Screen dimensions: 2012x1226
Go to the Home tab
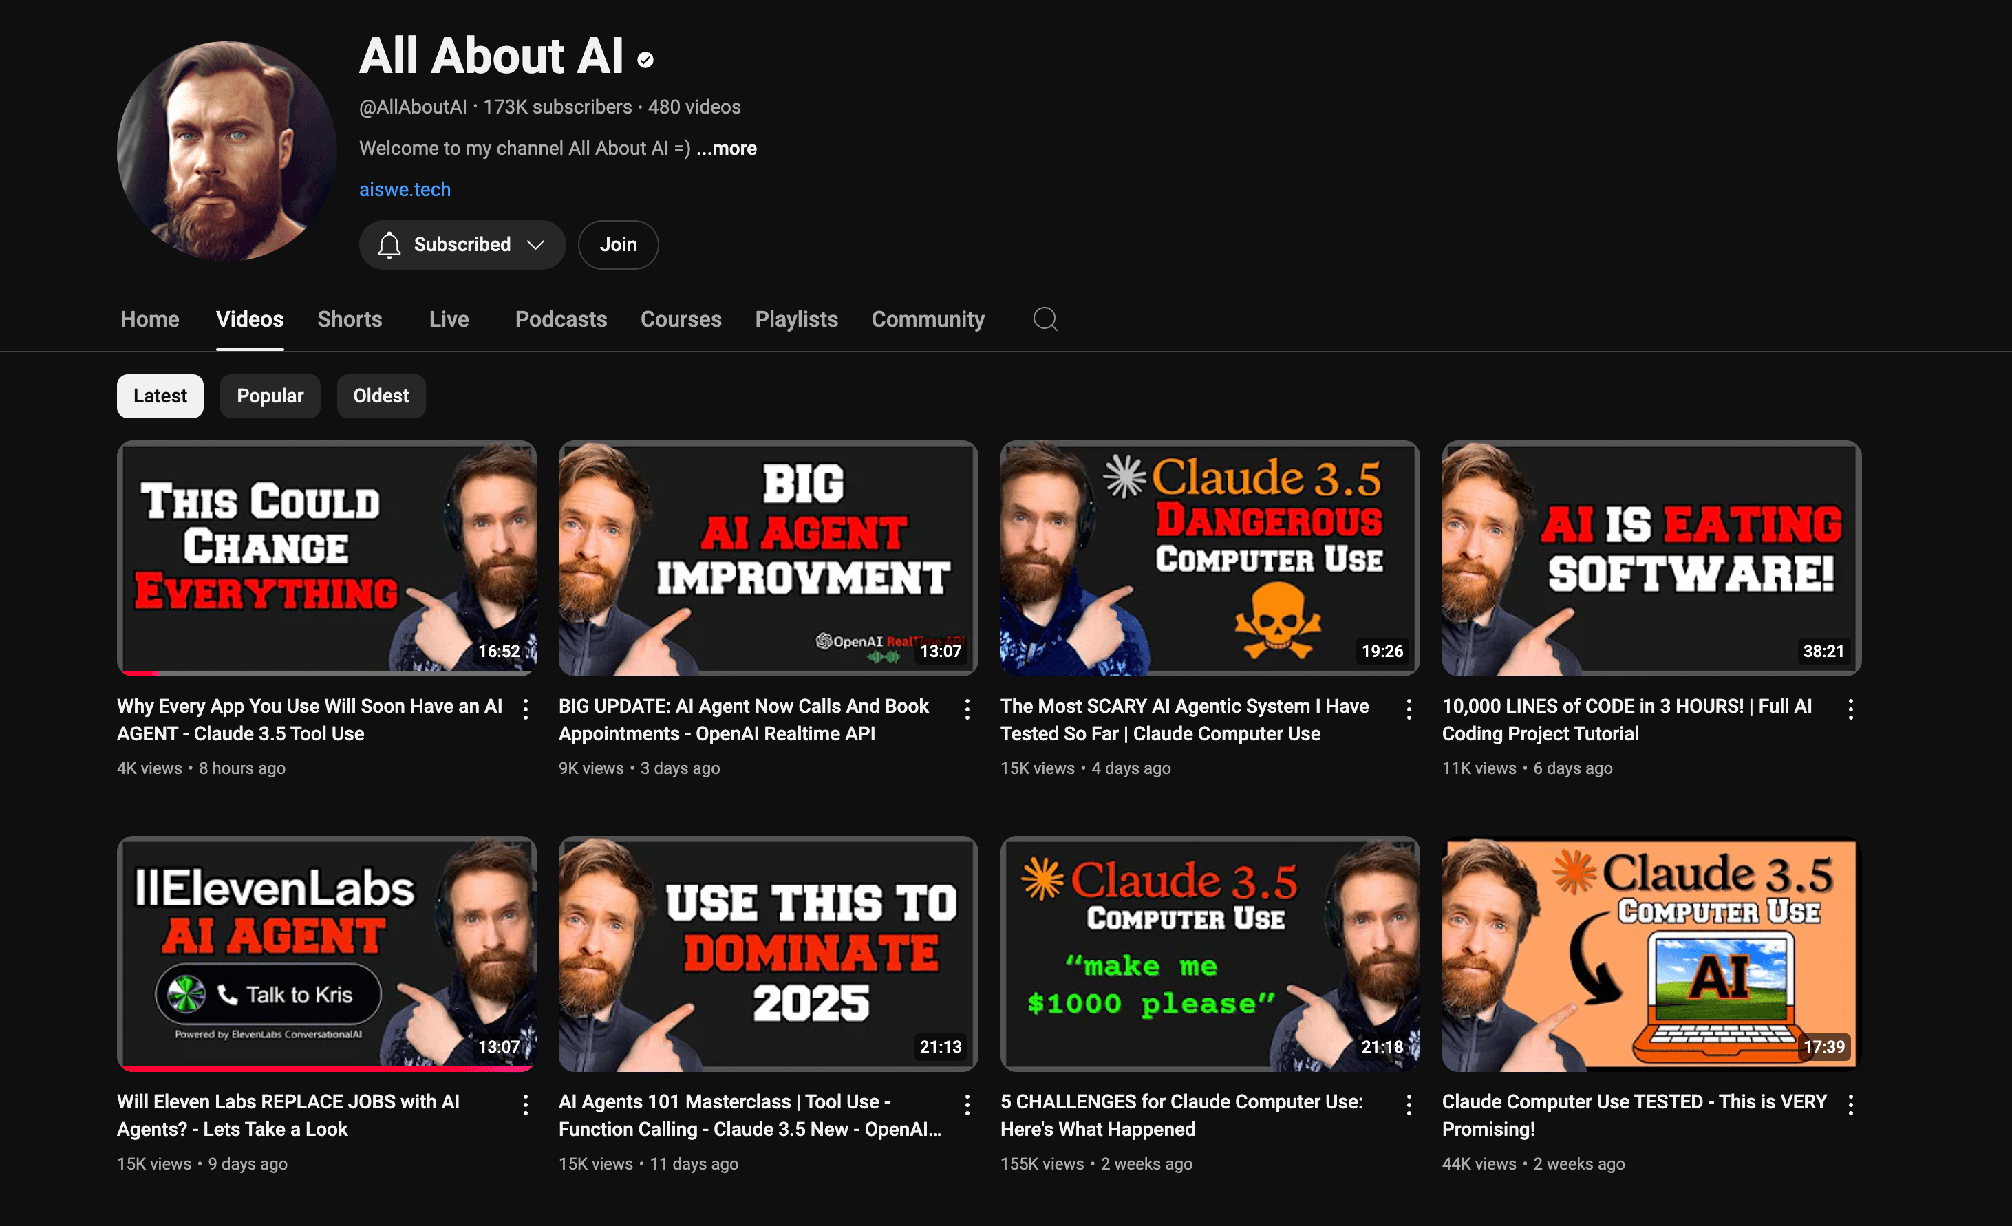[x=149, y=319]
